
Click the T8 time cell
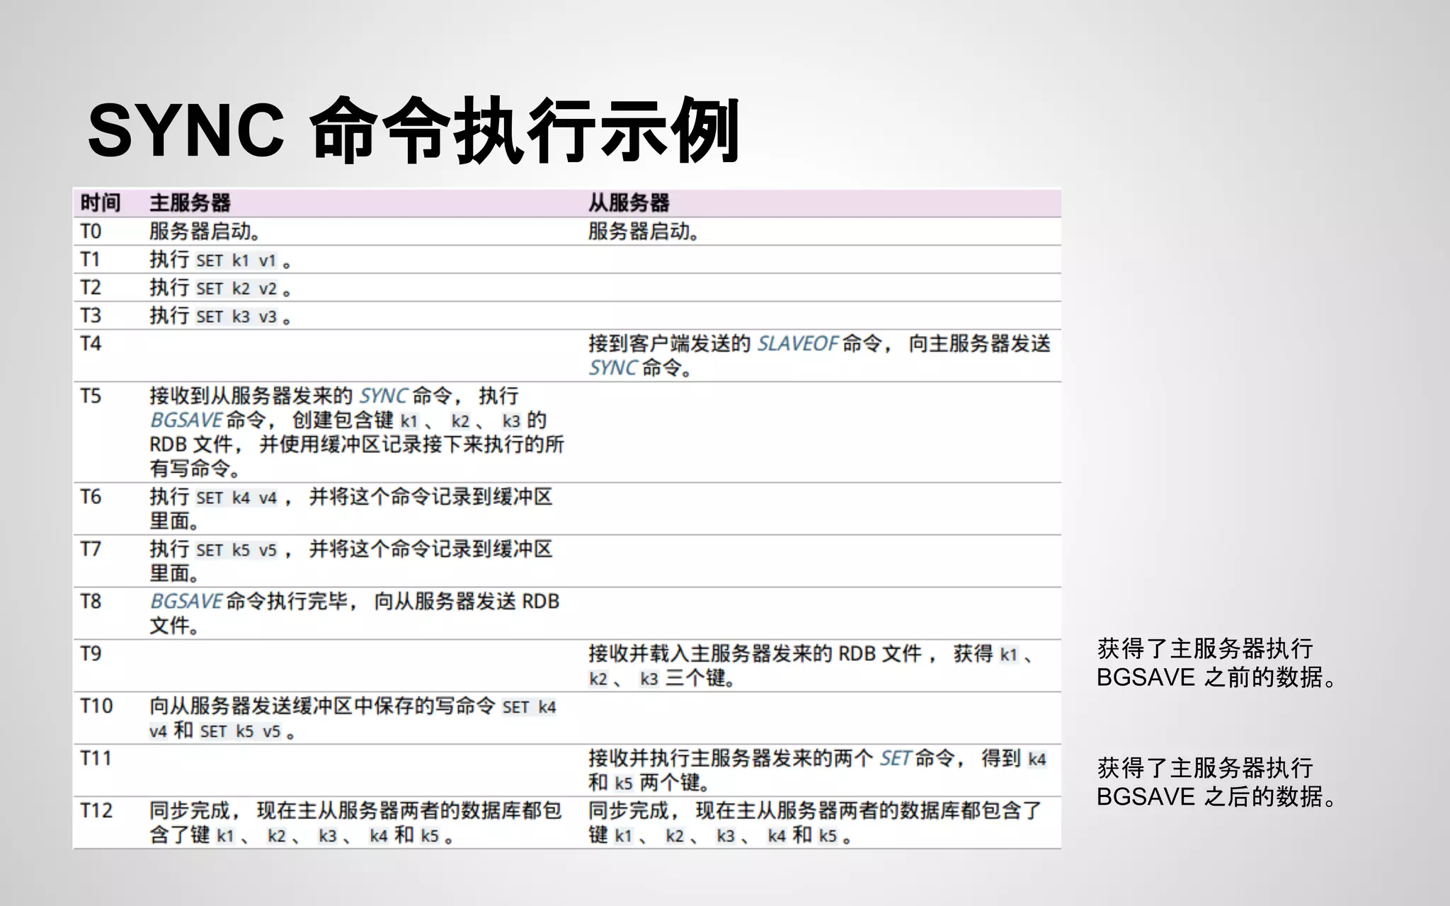point(91,601)
